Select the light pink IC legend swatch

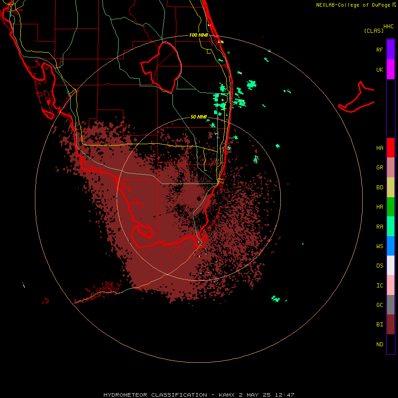390,285
